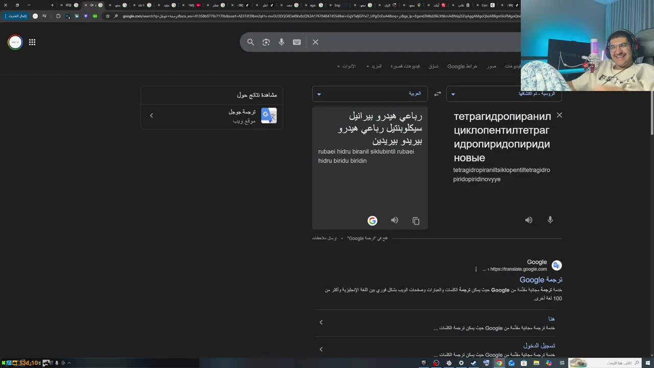Start voice search with the microphone icon

pos(281,42)
